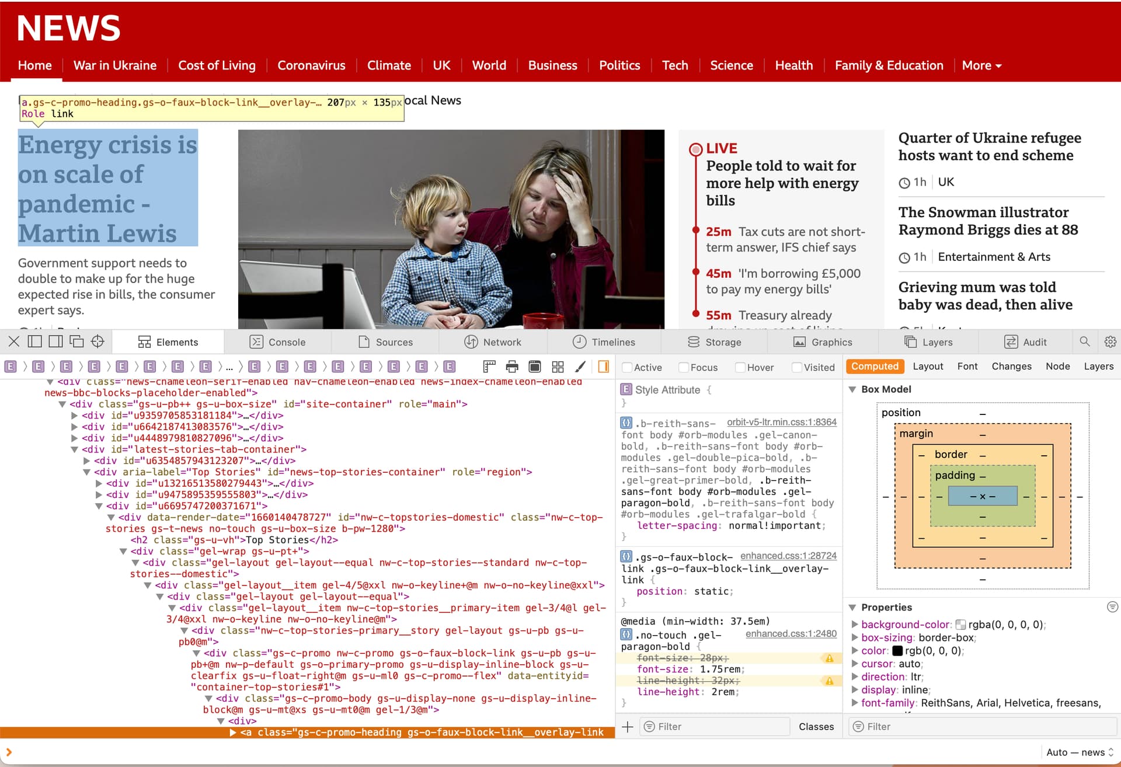
Task: Collapse the site-container div node
Action: pos(62,404)
